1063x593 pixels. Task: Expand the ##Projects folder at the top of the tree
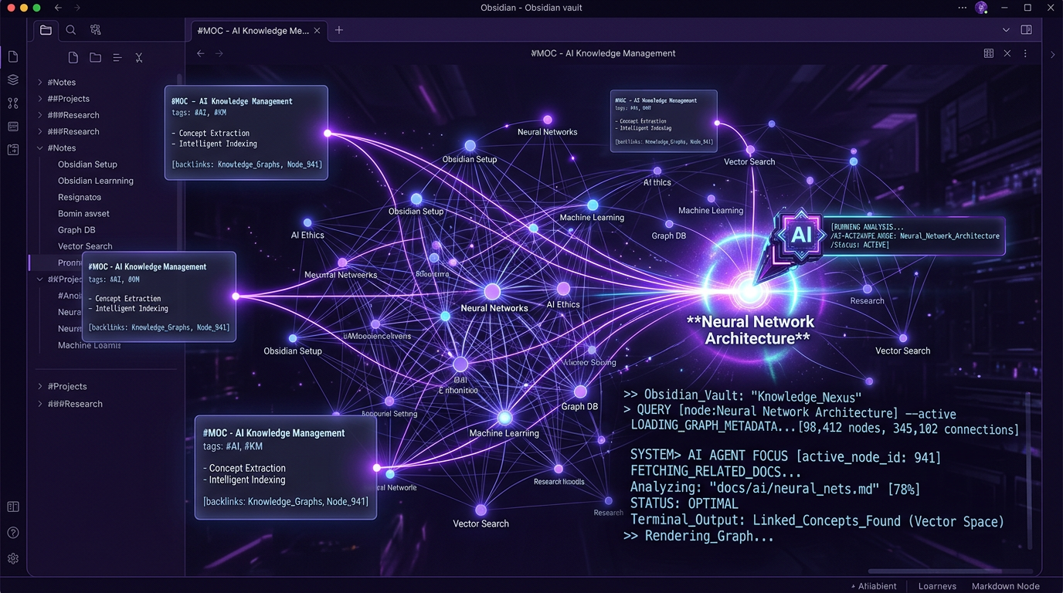click(40, 99)
